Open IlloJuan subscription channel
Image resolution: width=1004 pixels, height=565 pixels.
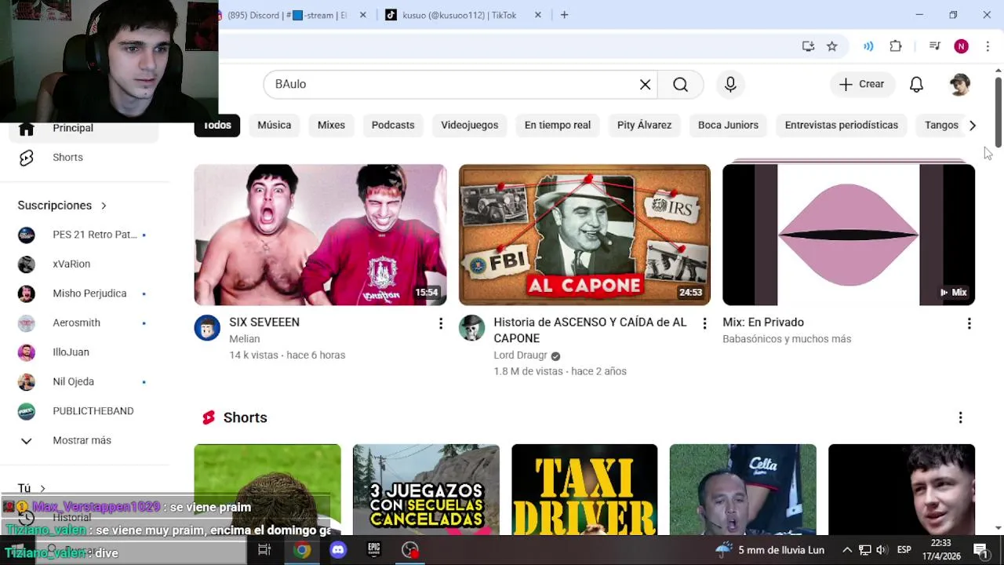[x=83, y=352]
